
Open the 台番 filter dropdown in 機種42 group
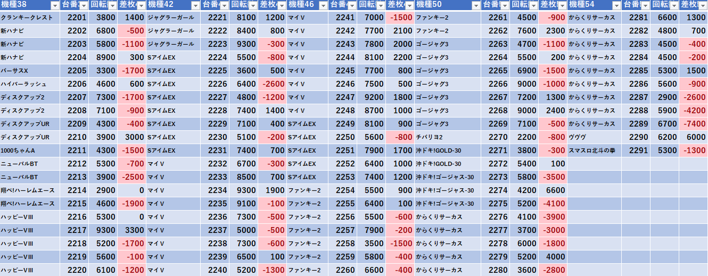tap(225, 5)
